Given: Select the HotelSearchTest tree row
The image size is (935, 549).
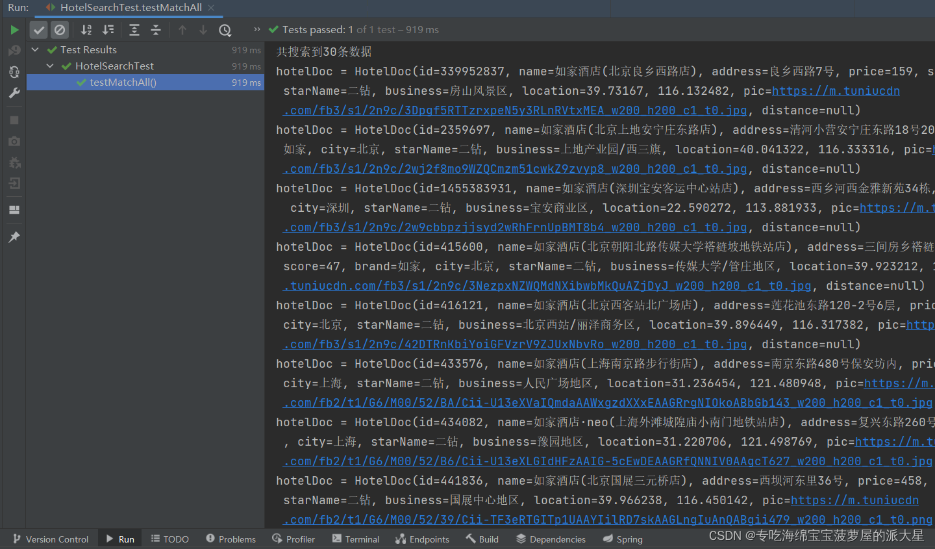Looking at the screenshot, I should pyautogui.click(x=145, y=66).
